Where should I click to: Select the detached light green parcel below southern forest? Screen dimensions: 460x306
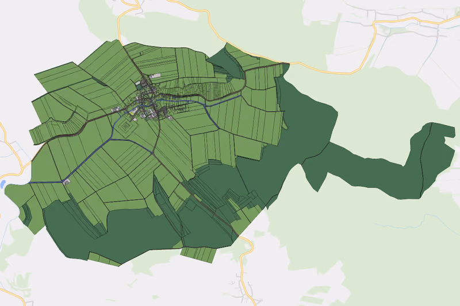click(x=198, y=254)
